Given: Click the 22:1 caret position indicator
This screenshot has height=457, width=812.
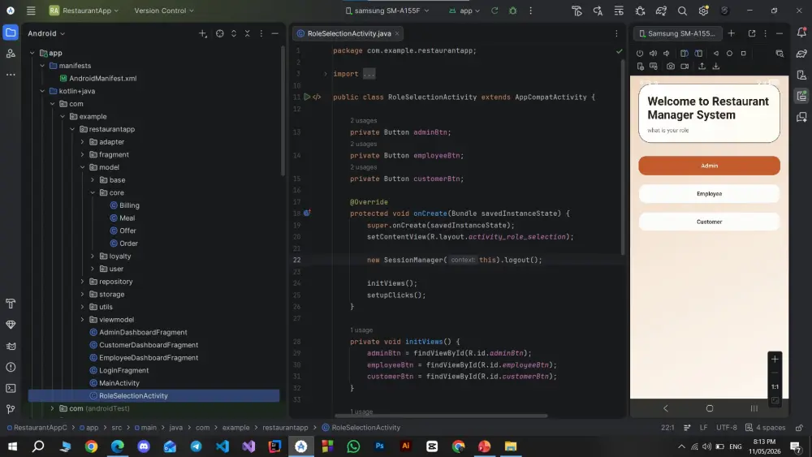Looking at the screenshot, I should 667,428.
